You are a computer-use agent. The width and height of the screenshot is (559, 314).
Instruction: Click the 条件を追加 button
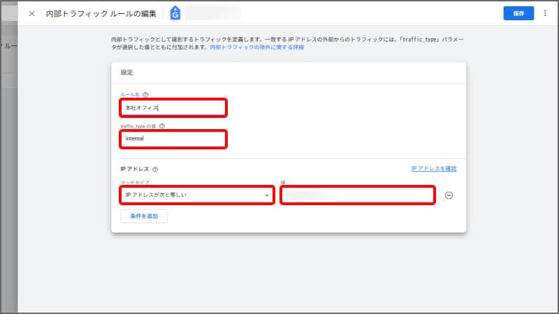(x=144, y=216)
